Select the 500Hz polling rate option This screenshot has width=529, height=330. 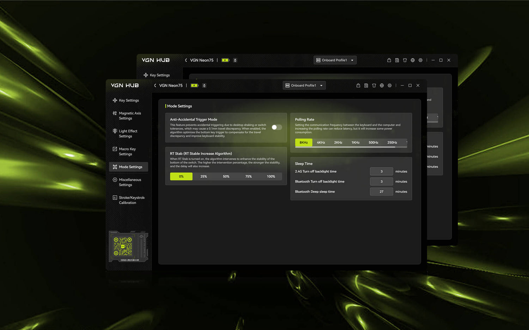point(373,142)
